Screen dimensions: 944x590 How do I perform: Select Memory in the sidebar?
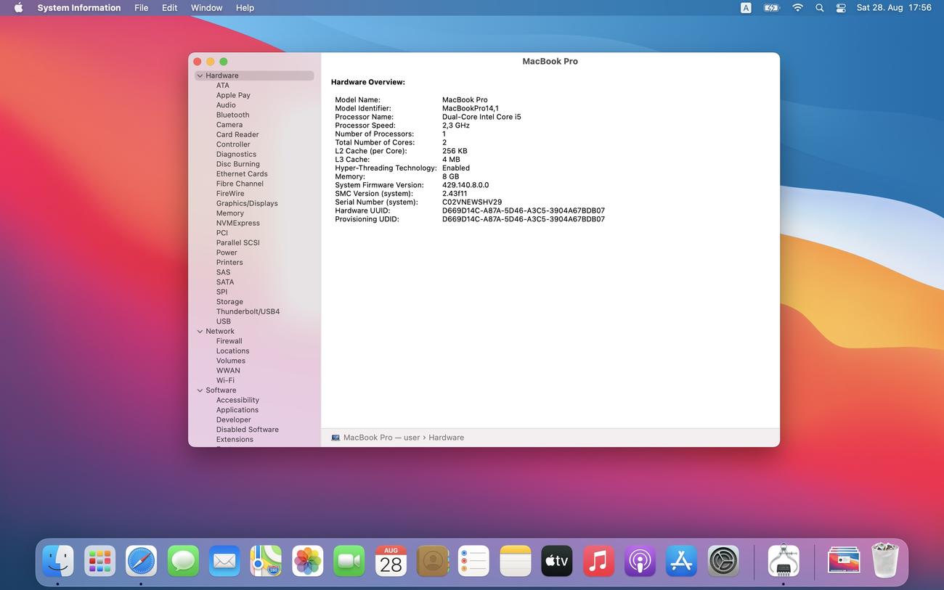230,213
